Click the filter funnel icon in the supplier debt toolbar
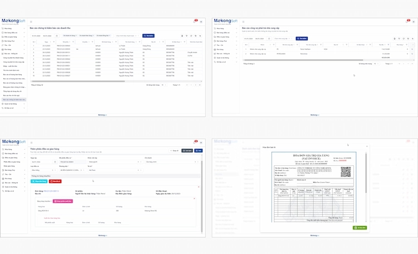 click(x=399, y=39)
